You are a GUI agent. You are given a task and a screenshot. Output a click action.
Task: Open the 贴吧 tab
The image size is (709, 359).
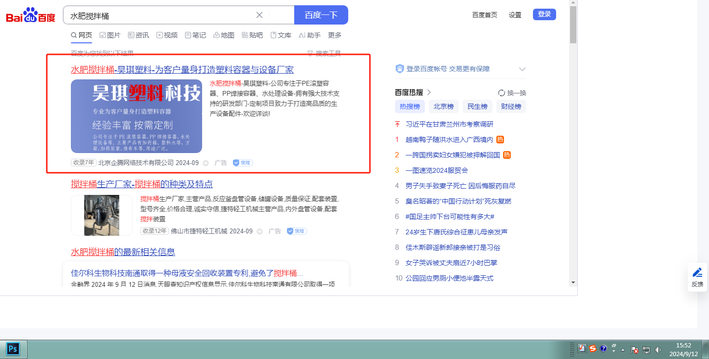252,35
